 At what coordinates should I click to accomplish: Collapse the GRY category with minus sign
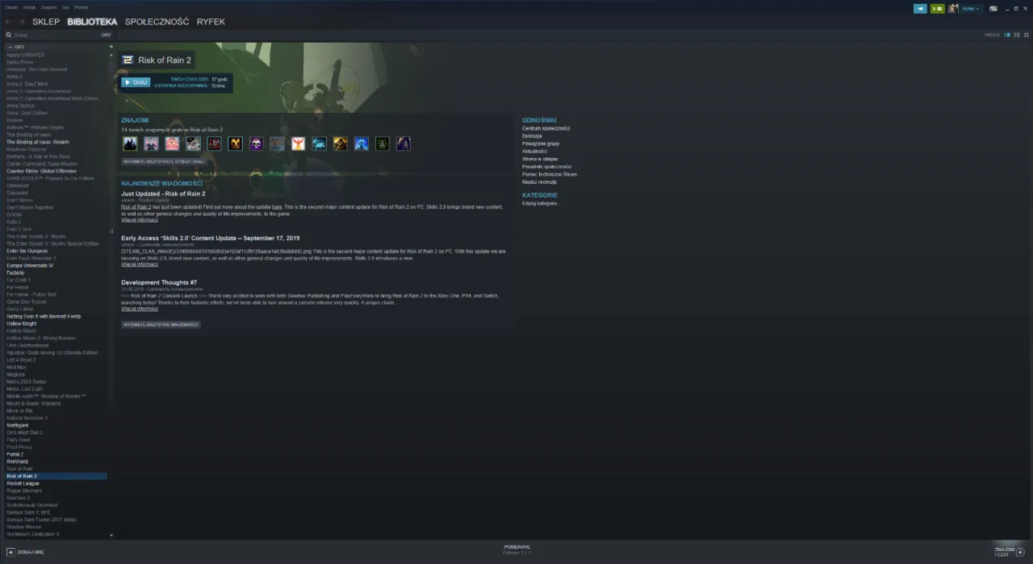coord(10,47)
